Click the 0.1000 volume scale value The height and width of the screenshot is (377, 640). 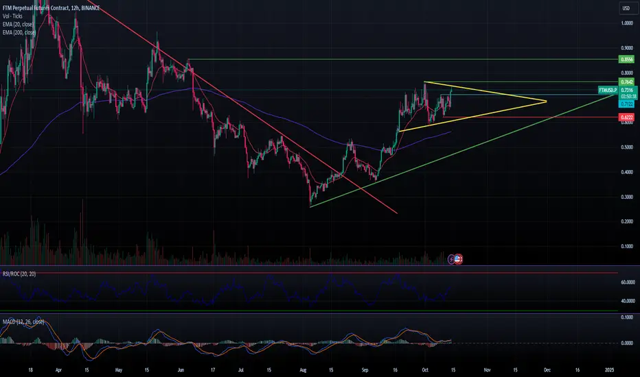tap(627, 246)
